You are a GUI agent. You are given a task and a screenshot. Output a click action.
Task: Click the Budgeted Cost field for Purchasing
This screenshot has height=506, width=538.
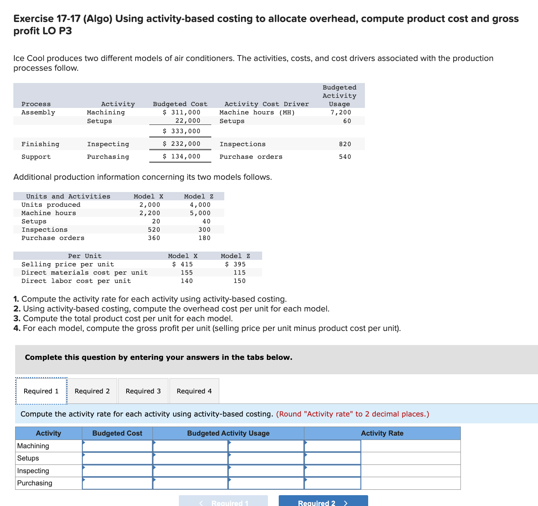pos(117,483)
